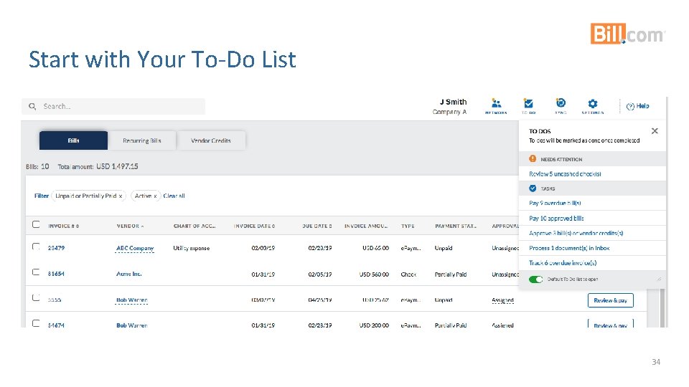Open vendor ABC Company
This screenshot has height=387, width=689.
pos(135,249)
